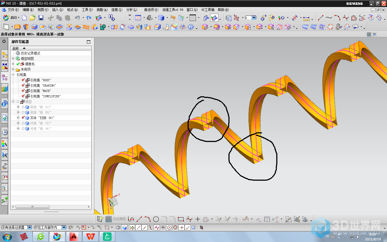Open the 视图(V) menu
The height and width of the screenshot is (242, 387).
tap(43, 10)
